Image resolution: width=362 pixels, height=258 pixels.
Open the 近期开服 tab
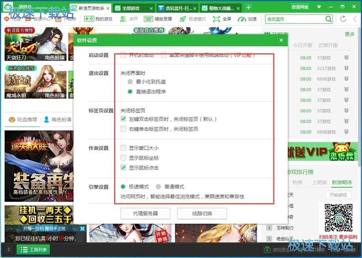click(x=328, y=45)
